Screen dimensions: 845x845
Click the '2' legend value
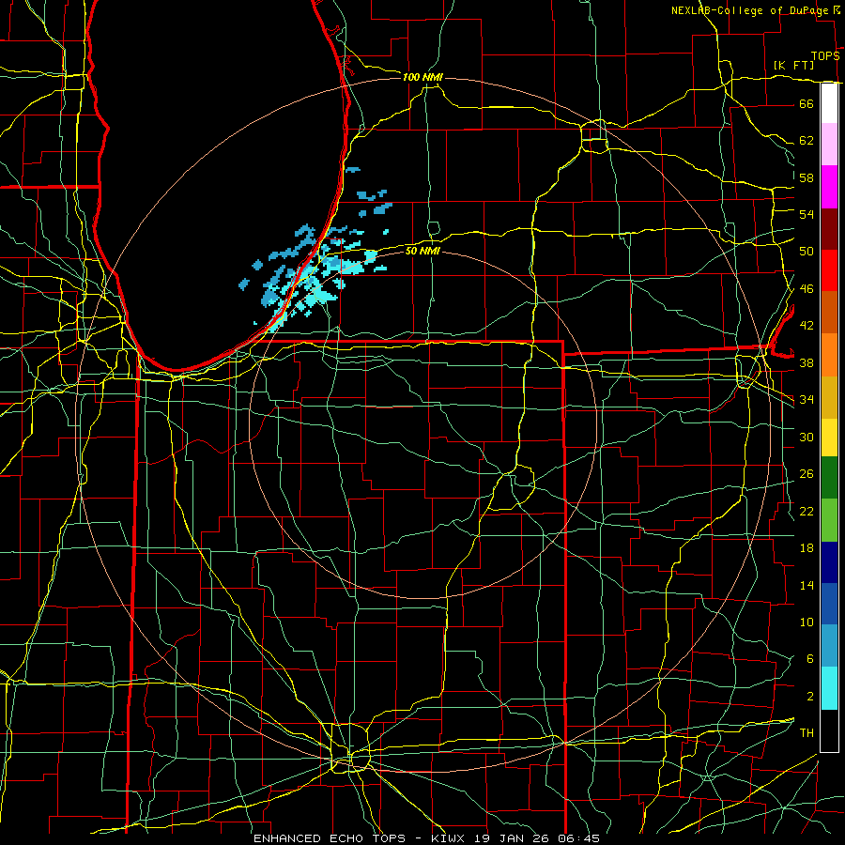pos(810,697)
